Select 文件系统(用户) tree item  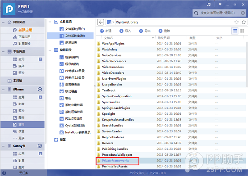[x=72, y=29]
